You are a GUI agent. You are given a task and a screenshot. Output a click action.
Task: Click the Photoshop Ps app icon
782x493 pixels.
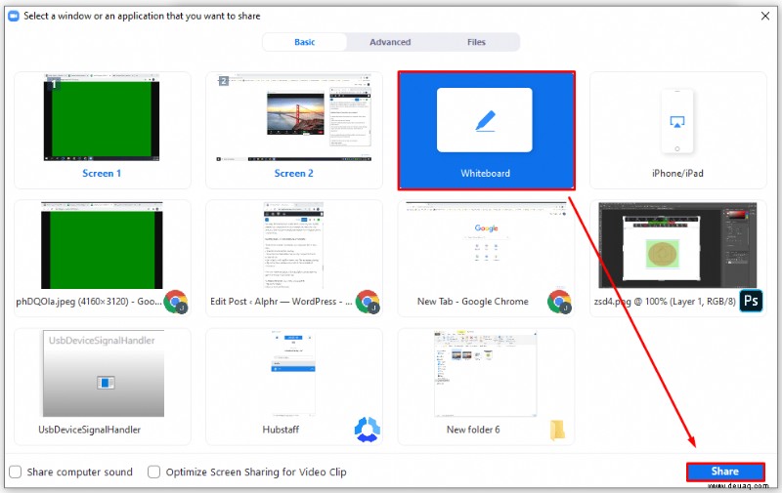pyautogui.click(x=751, y=301)
